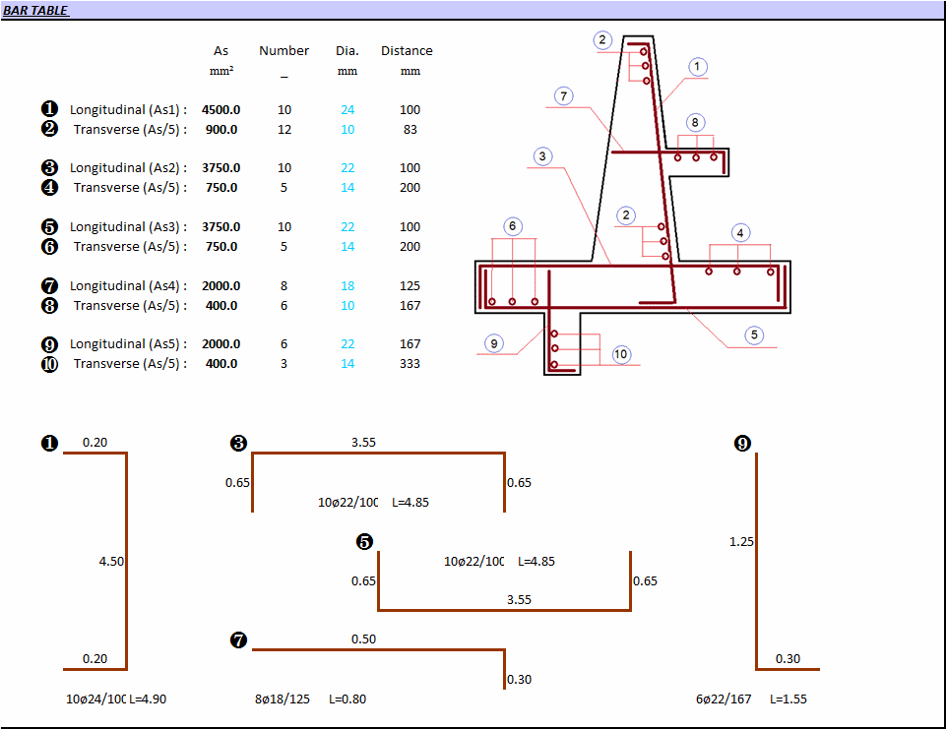Screen dimensions: 946x729
Task: Click circled callout 1 on the wall diagram
Action: (x=697, y=67)
